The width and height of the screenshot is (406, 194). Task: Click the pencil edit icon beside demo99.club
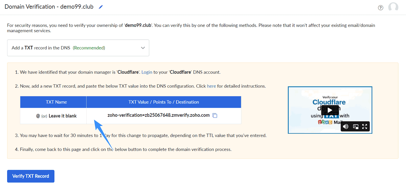[x=100, y=7]
